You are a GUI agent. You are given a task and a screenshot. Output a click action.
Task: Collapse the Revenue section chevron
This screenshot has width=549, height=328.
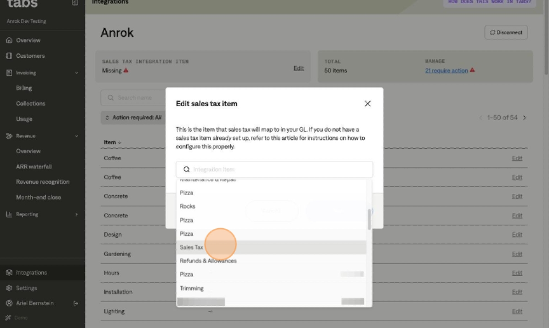point(76,136)
